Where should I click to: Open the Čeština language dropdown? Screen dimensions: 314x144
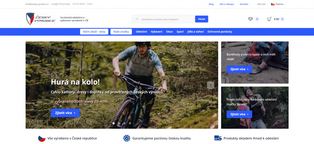278,4
